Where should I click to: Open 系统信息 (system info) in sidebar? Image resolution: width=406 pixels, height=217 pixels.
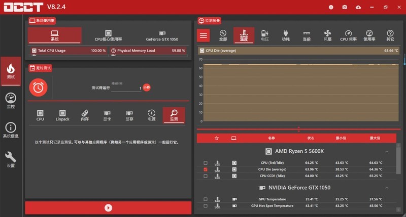pos(11,130)
